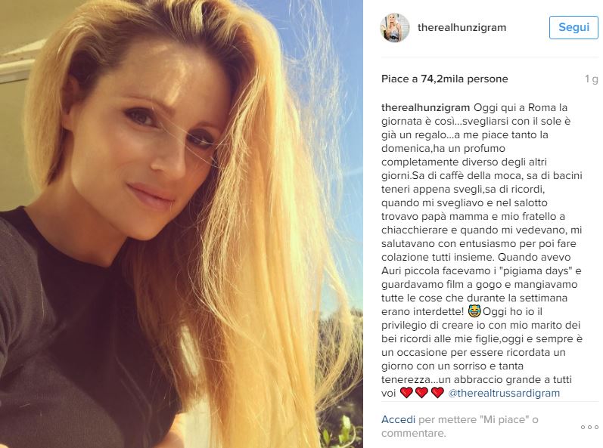Click the middle red heart emoji

tap(422, 393)
